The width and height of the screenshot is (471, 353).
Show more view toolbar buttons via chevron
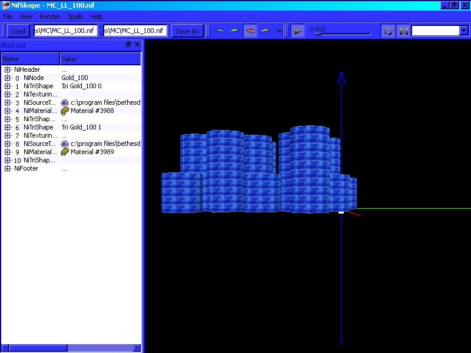click(278, 31)
